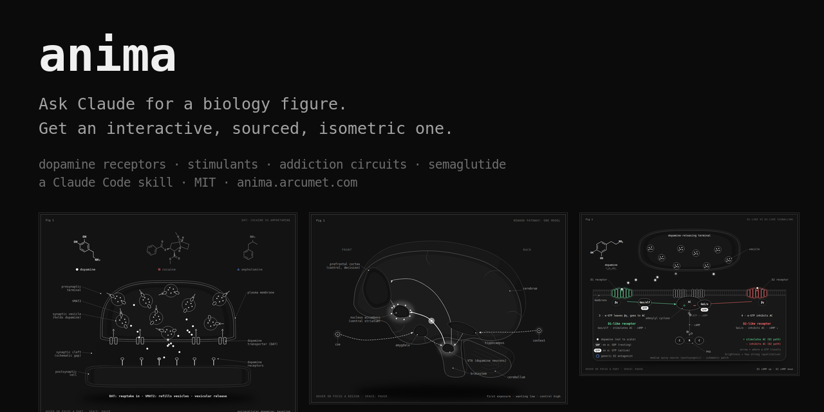
Task: Click the 'cerebellum' label
Action: [x=516, y=377]
